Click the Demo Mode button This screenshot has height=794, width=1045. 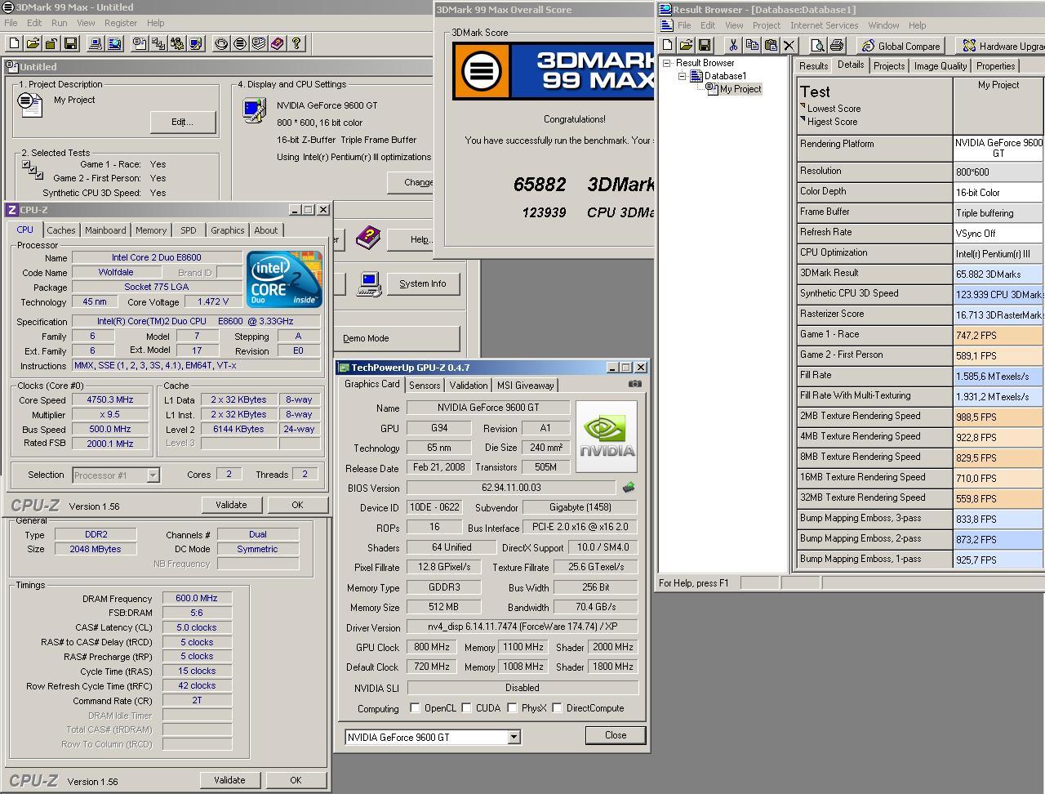398,338
